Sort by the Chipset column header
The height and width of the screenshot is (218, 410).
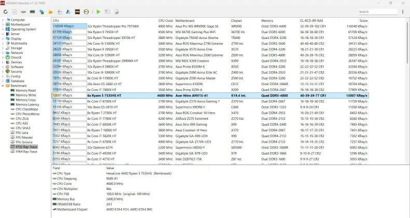pyautogui.click(x=236, y=21)
